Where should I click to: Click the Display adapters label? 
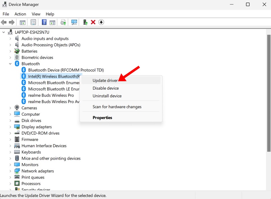pyautogui.click(x=37, y=127)
